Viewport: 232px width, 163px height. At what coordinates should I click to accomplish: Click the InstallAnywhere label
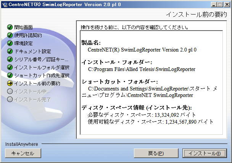click(x=22, y=144)
